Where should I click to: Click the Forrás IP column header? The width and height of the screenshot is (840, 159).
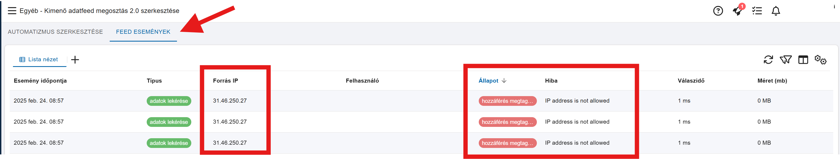(x=225, y=80)
